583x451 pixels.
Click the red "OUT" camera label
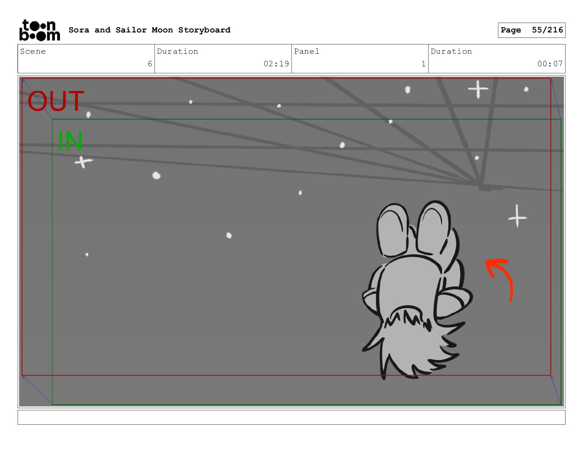[x=56, y=101]
